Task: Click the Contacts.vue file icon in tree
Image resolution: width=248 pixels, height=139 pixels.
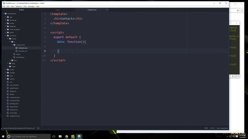Action: pos(16,48)
